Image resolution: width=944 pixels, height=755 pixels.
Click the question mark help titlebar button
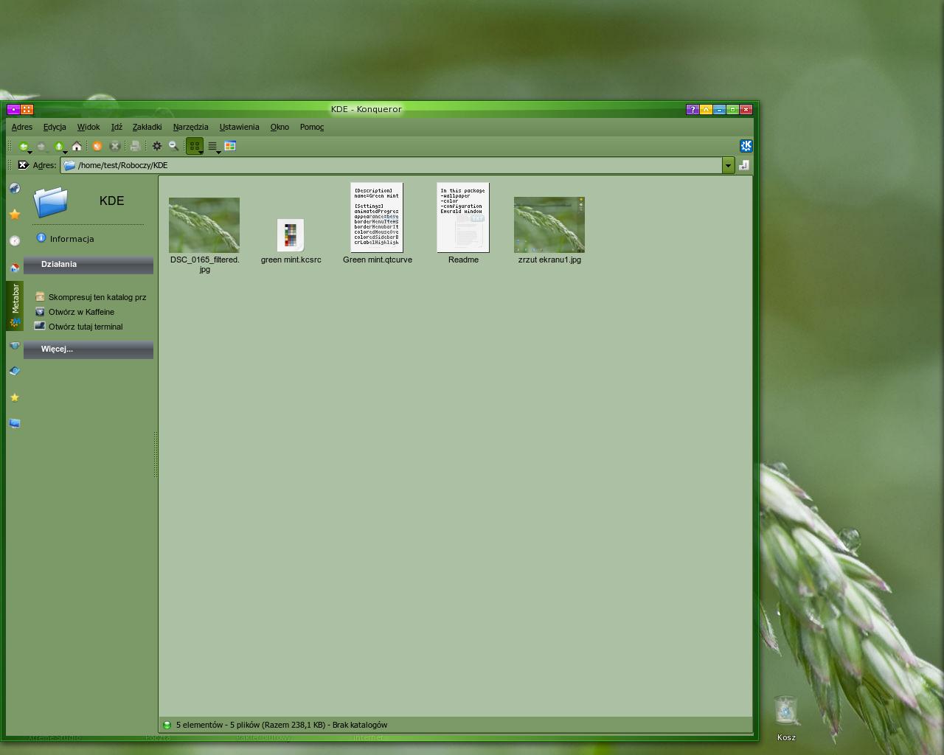[x=693, y=109]
